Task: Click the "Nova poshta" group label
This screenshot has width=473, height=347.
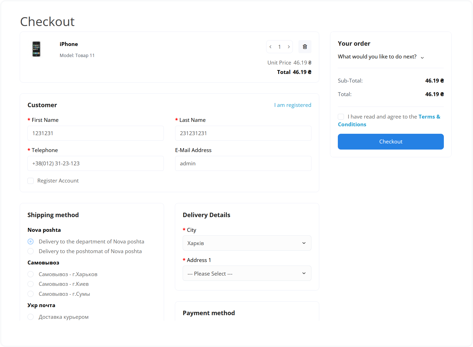Action: [x=44, y=230]
